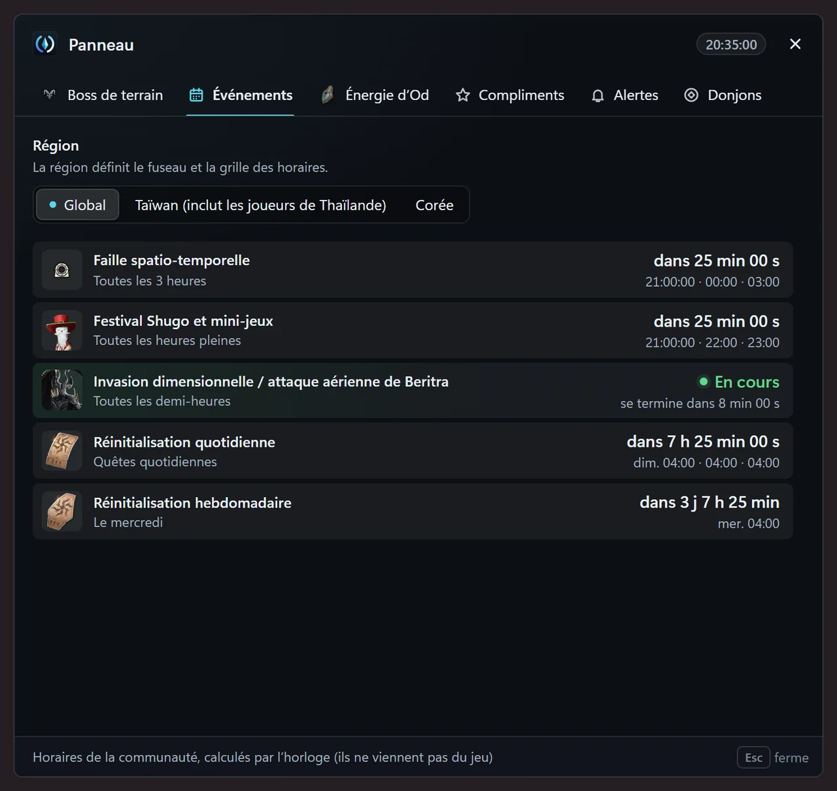This screenshot has width=837, height=791.
Task: Select the Corée region option
Action: coord(434,205)
